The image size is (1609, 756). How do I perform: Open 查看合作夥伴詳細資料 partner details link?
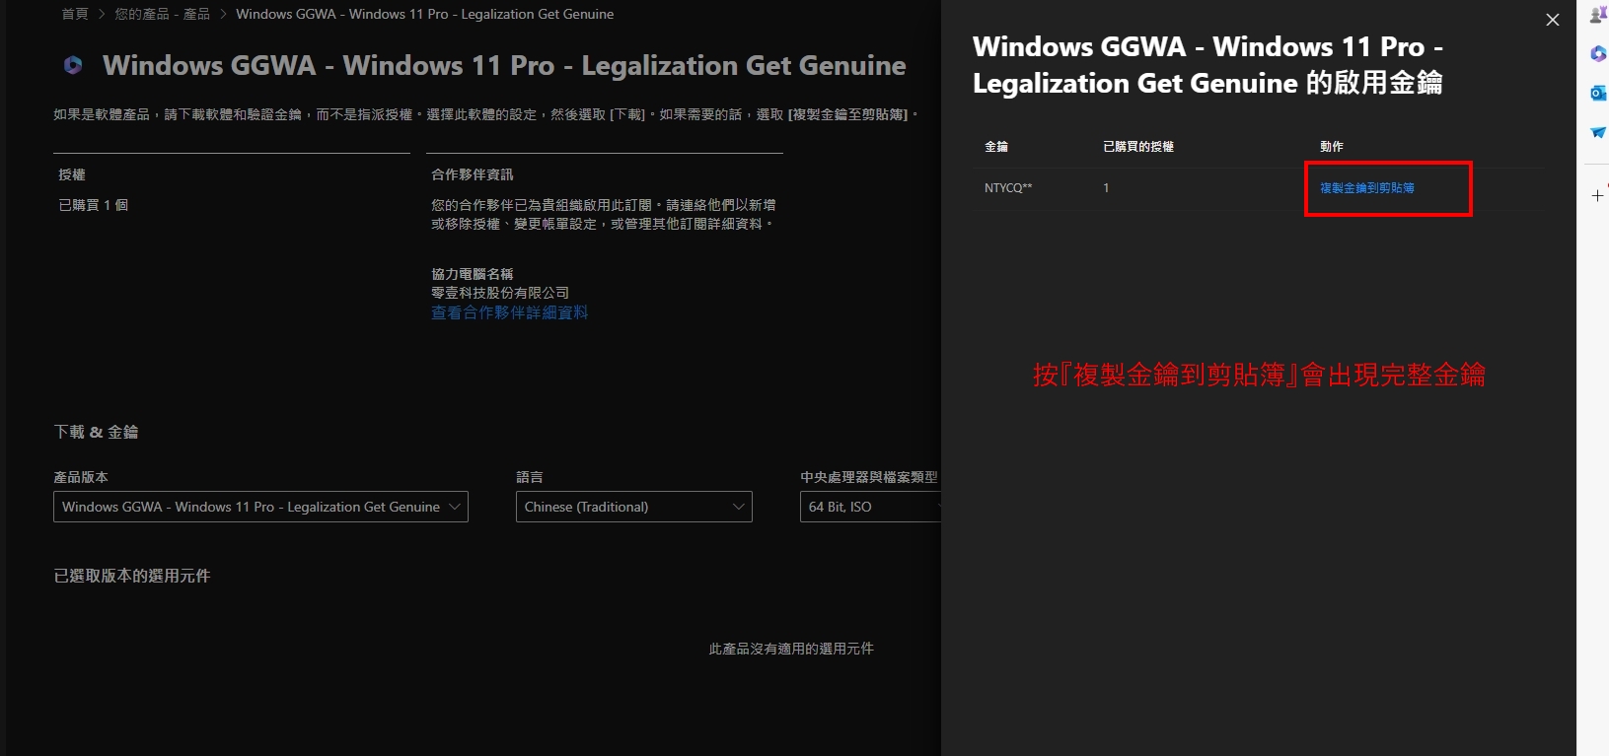509,312
